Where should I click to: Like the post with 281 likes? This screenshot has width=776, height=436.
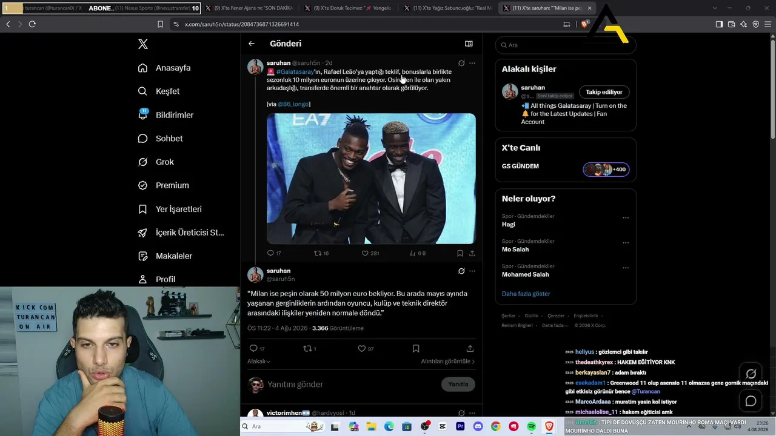coord(370,253)
